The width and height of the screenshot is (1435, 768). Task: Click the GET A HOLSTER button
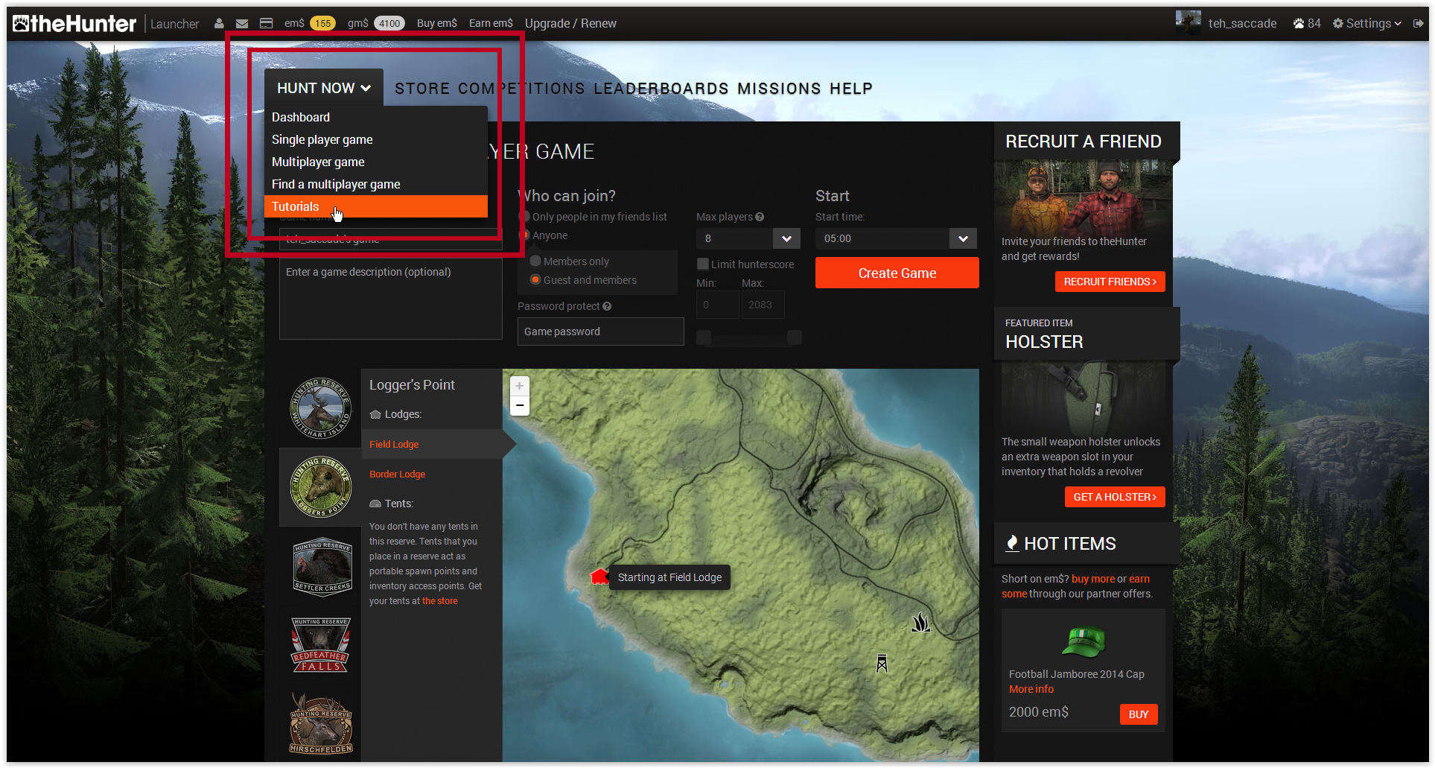pyautogui.click(x=1115, y=497)
